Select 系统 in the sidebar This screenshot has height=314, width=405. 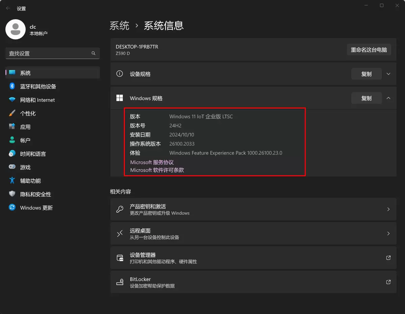coord(53,73)
